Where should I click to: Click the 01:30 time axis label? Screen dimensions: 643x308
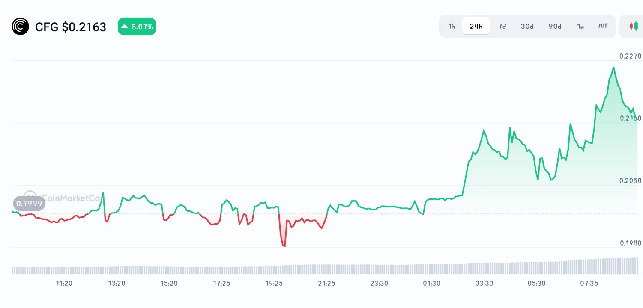(431, 283)
